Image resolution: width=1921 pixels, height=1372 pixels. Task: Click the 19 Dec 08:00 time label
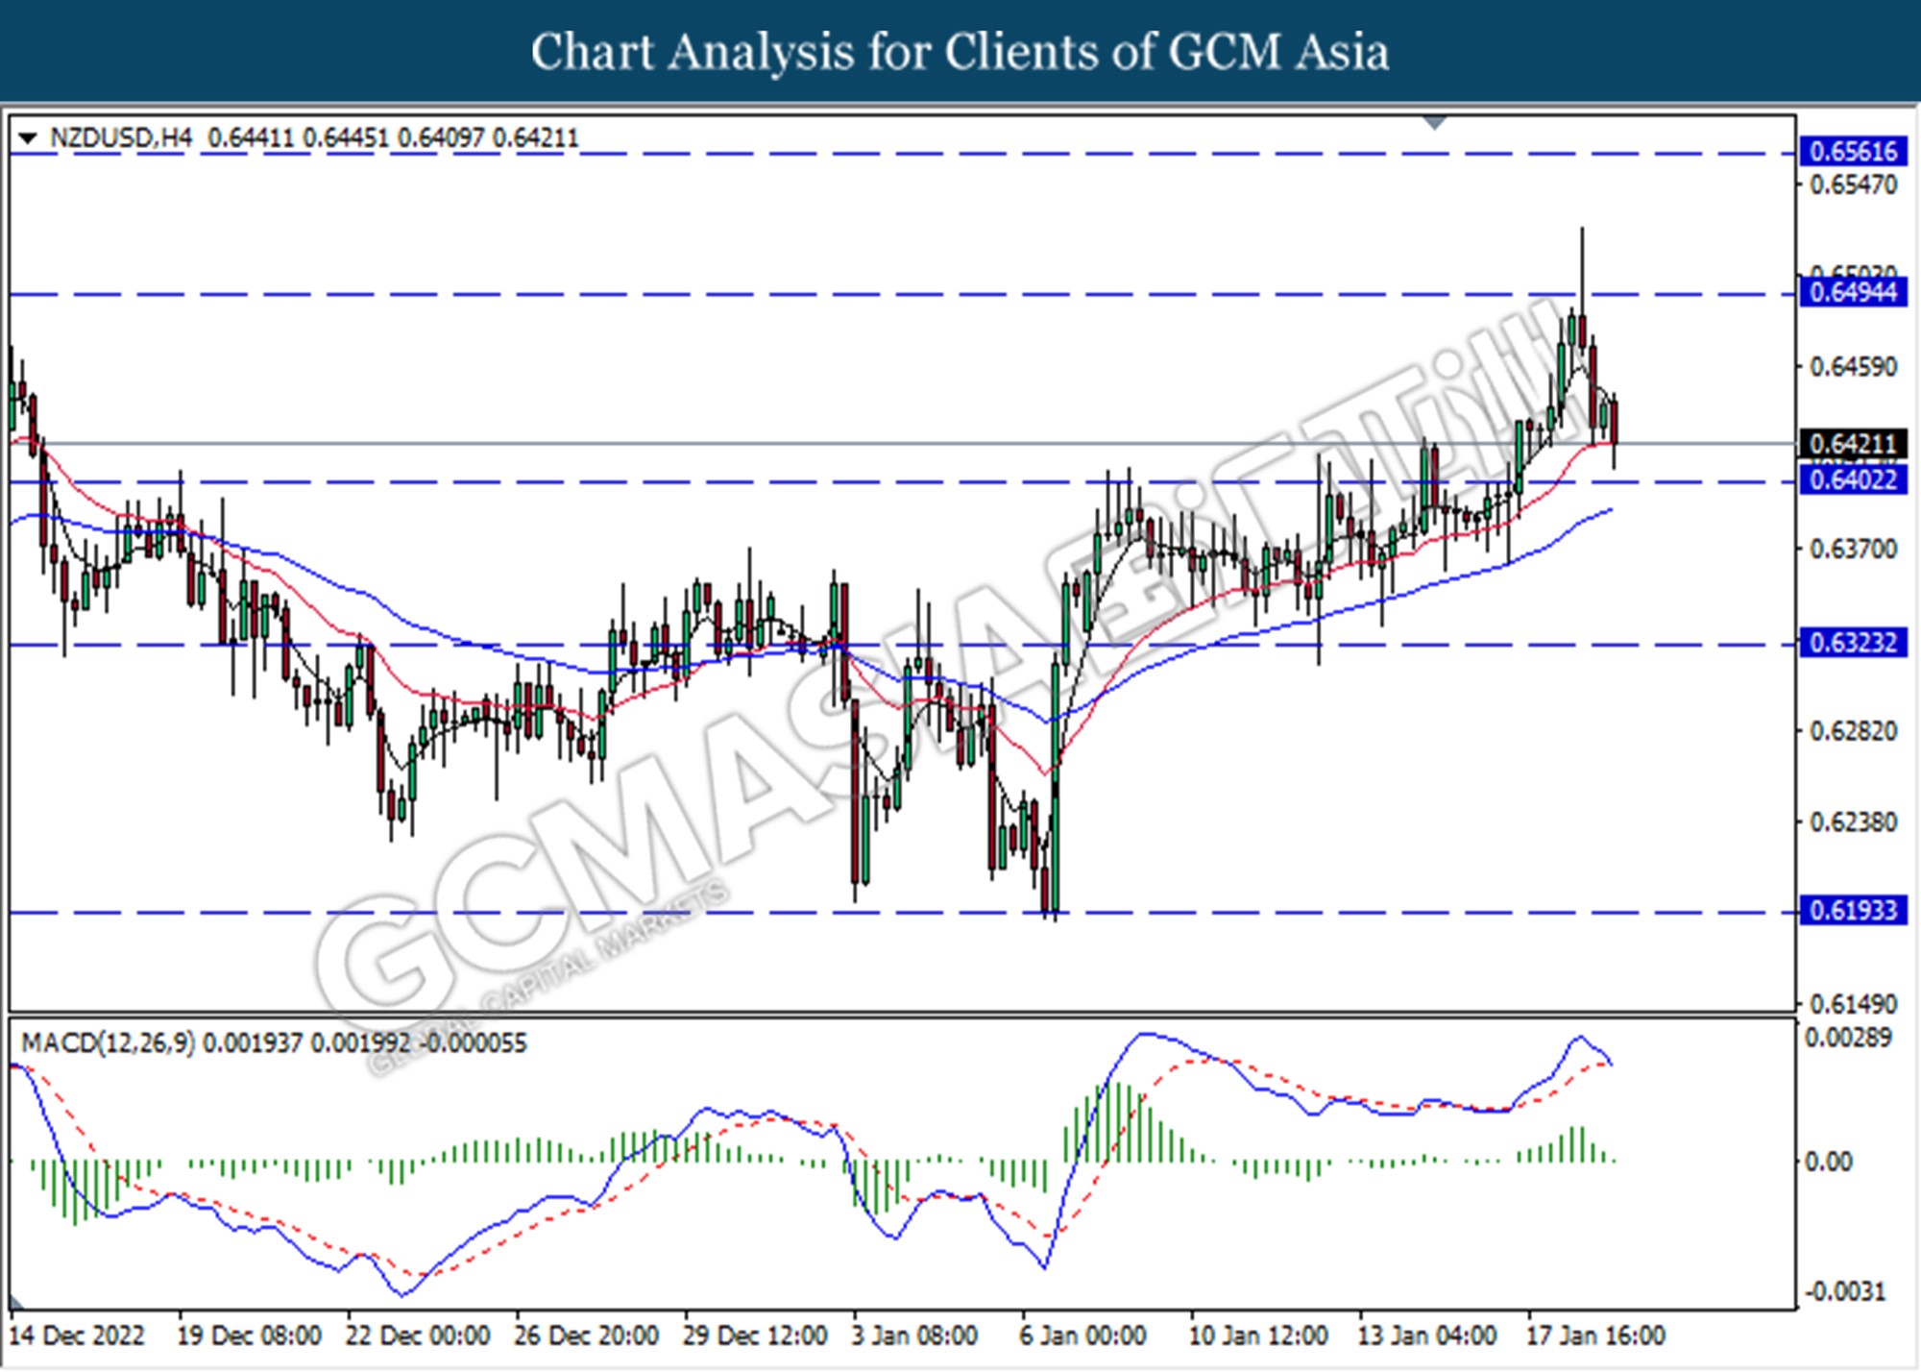tap(250, 1335)
